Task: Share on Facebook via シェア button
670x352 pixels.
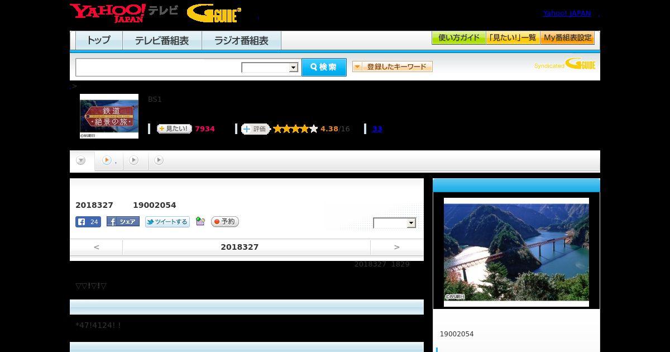Action: (x=123, y=222)
